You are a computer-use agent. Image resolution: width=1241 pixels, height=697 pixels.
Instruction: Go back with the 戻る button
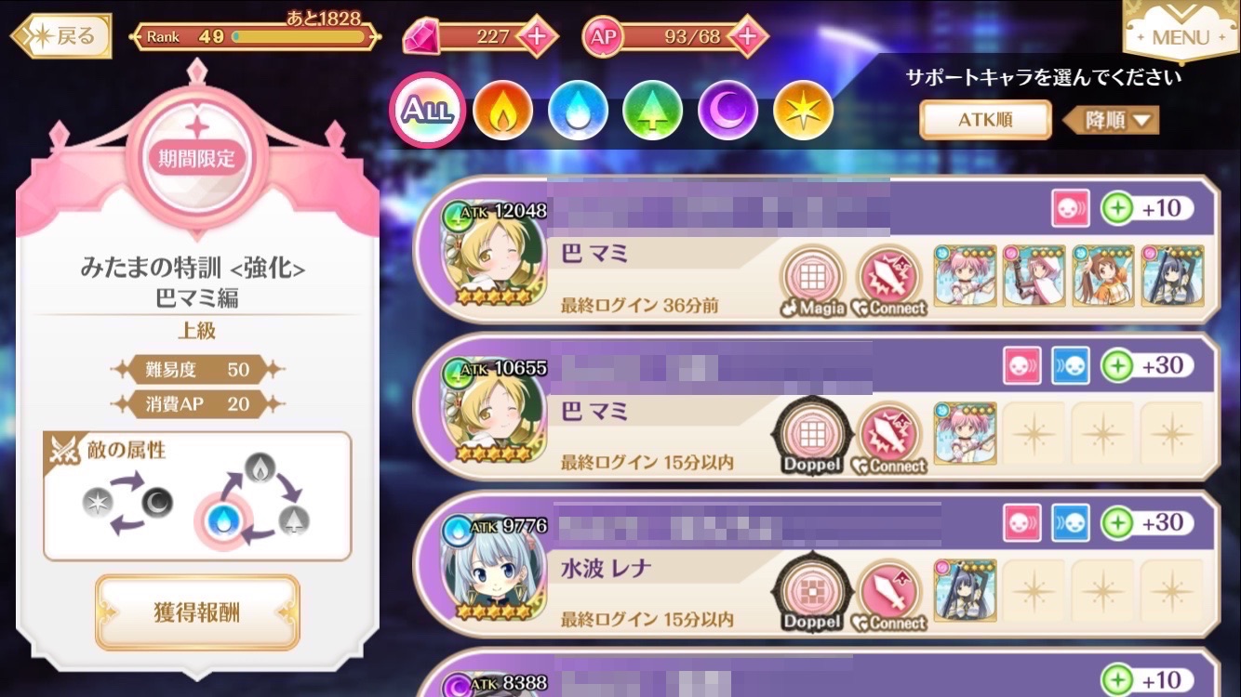click(x=62, y=36)
